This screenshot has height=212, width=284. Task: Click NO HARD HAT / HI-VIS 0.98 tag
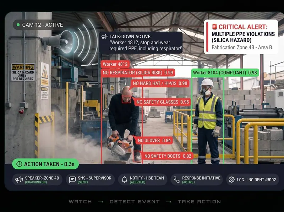160,83
